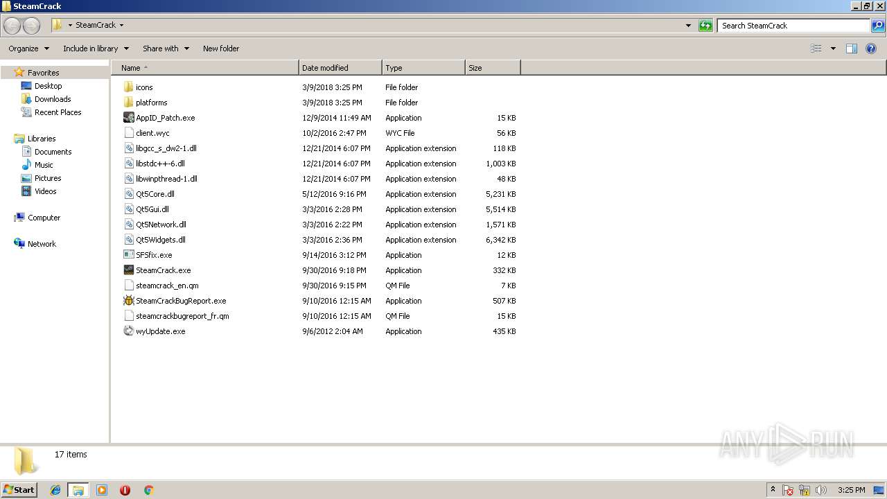Select the Qt5Gui.dll icon
The height and width of the screenshot is (499, 887).
point(128,209)
